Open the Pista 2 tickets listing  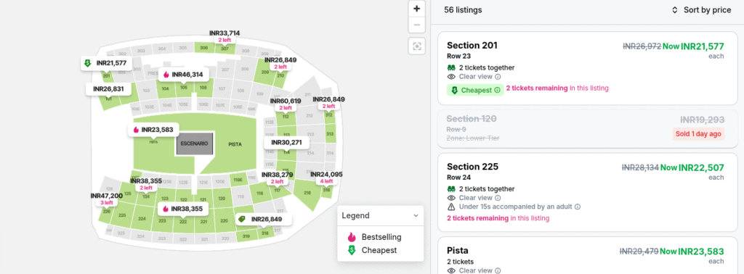(x=587, y=256)
